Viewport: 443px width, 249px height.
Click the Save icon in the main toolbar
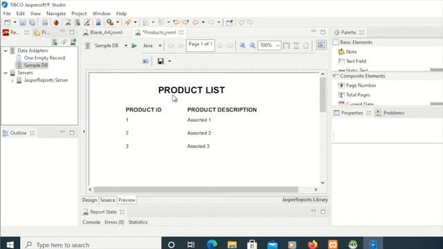(x=23, y=22)
